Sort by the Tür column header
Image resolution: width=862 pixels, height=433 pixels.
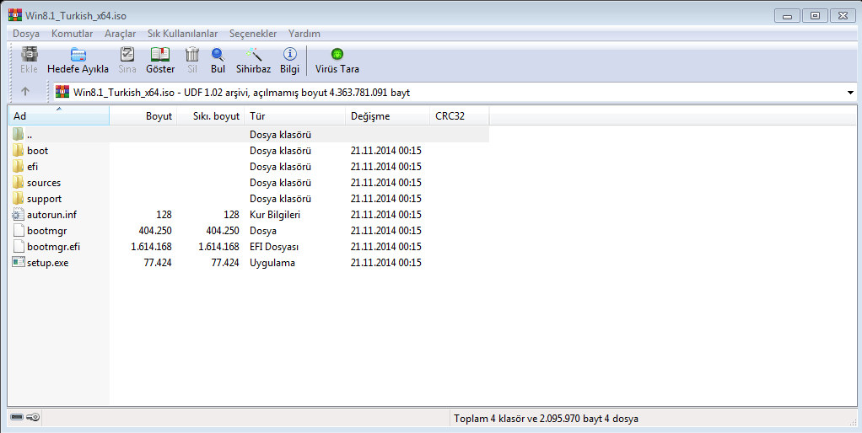coord(294,115)
